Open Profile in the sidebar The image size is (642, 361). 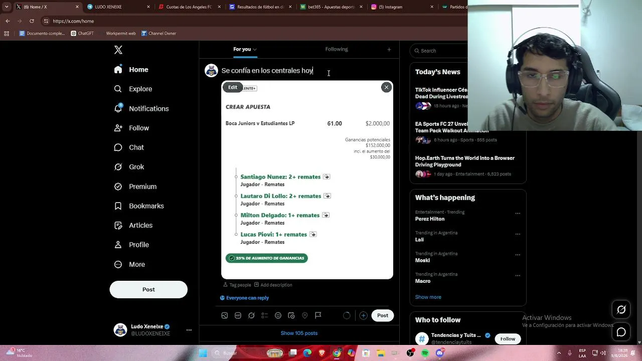(131, 245)
